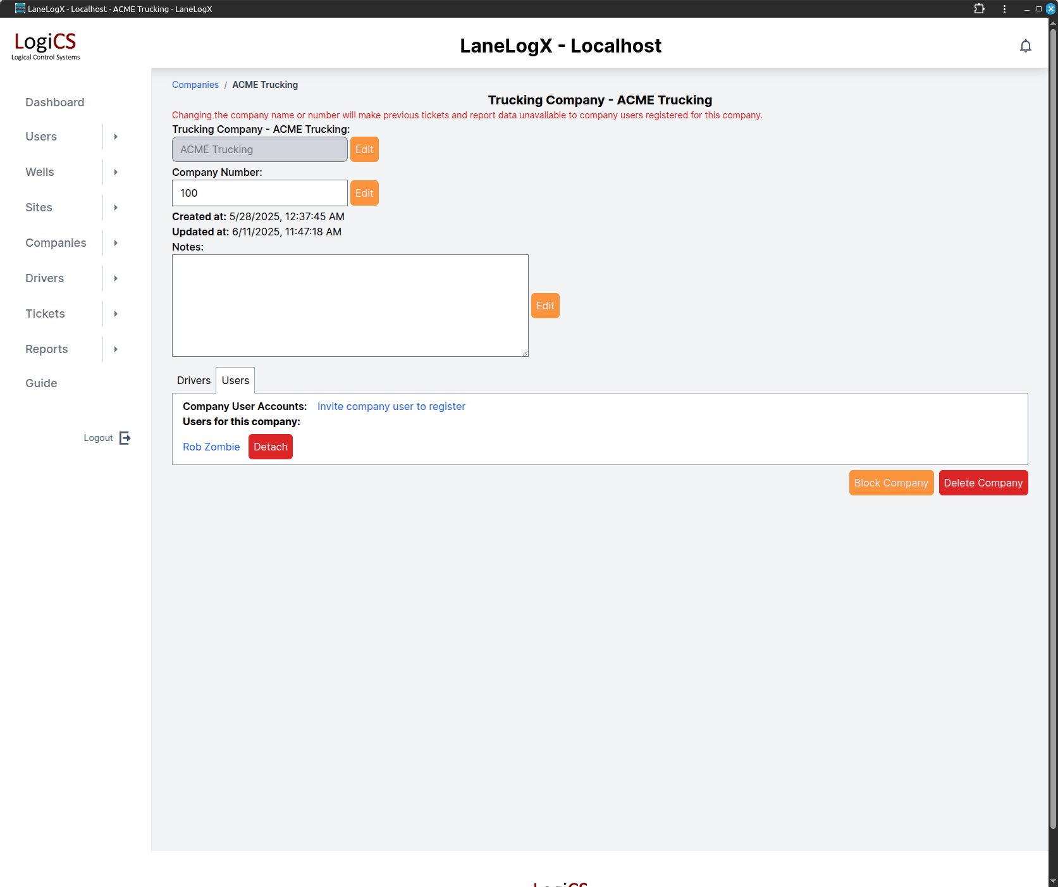1058x887 pixels.
Task: Open the notifications bell
Action: [1025, 46]
